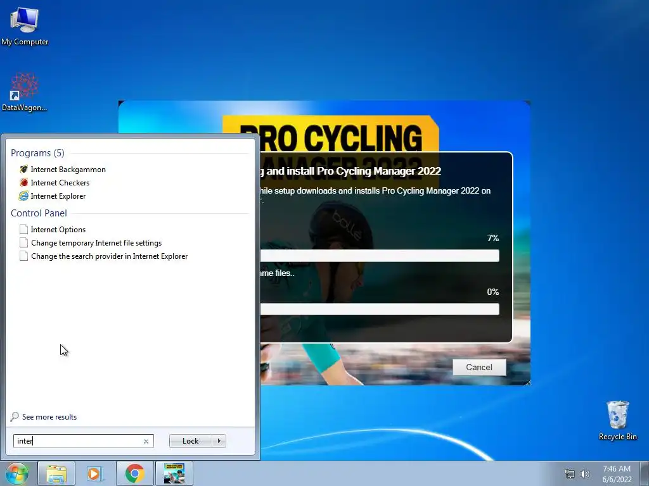Click the Control Panel group header
Image resolution: width=649 pixels, height=486 pixels.
(39, 213)
